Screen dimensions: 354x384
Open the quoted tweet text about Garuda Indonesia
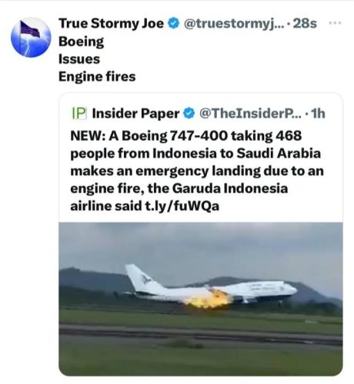point(197,170)
